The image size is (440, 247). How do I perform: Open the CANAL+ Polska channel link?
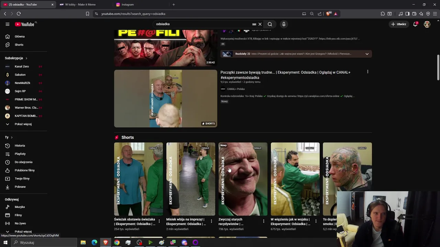(x=236, y=89)
